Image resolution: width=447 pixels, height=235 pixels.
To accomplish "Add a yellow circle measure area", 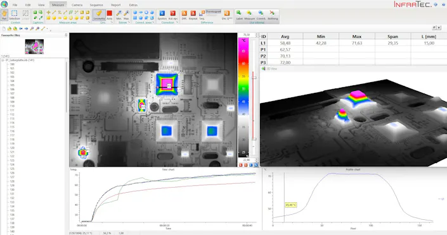I will tap(54, 18).
